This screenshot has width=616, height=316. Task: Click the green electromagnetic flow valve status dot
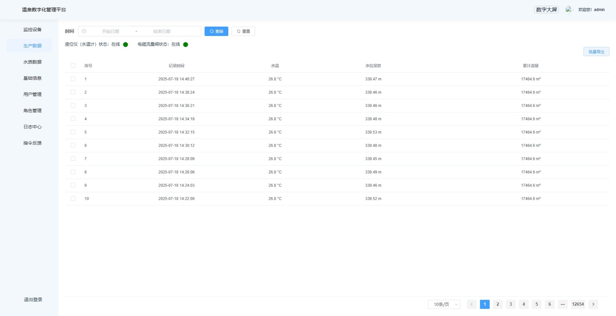click(185, 45)
